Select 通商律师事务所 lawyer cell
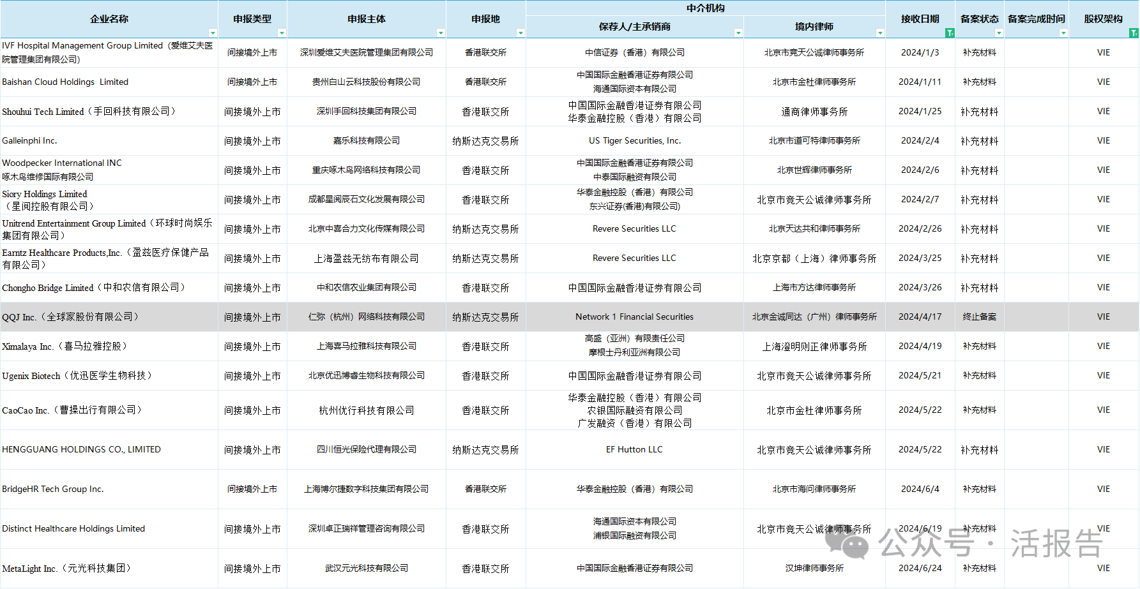 (x=814, y=112)
